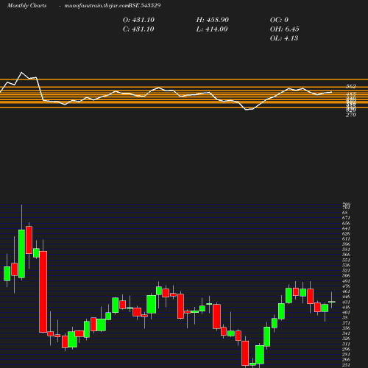Screen dimensions: 368x368
Task: Select the open value 'O: 431.10'
Action: coord(138,20)
